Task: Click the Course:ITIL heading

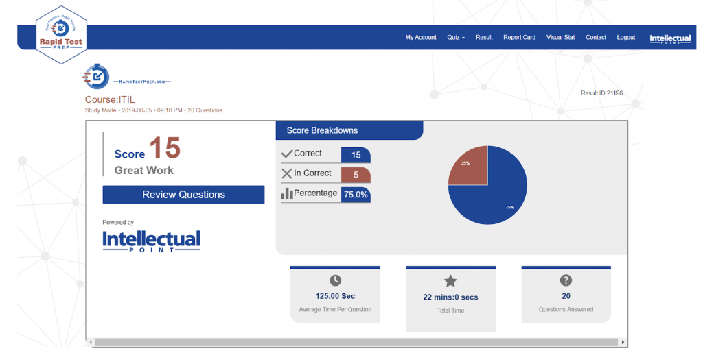Action: [x=110, y=100]
